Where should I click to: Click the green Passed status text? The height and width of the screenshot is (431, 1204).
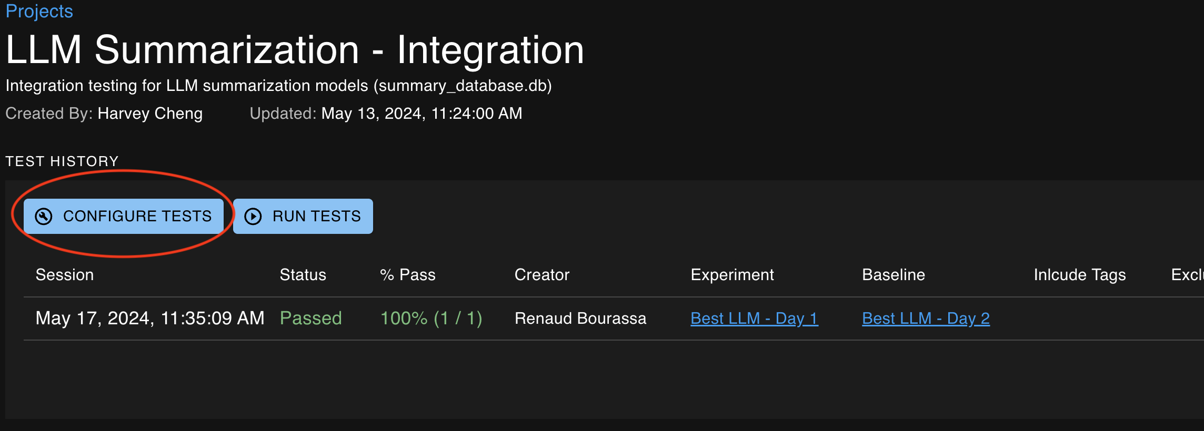[310, 318]
